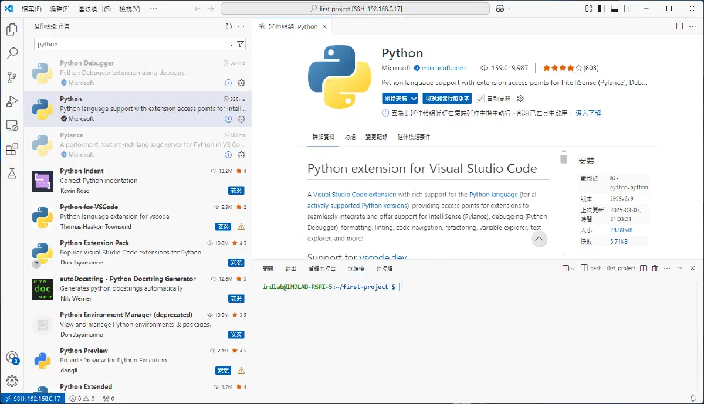Open the Accounts menu in activity bar

pyautogui.click(x=12, y=357)
